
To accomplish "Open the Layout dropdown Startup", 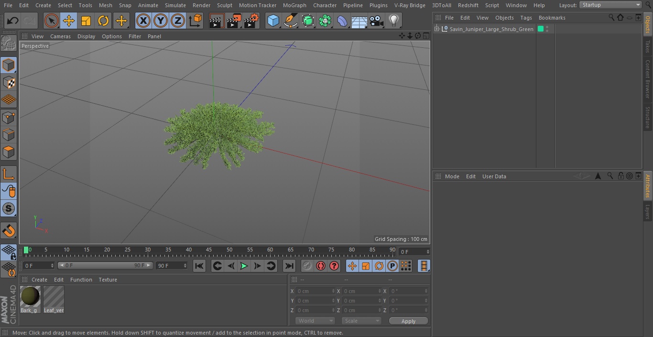I will [x=611, y=5].
